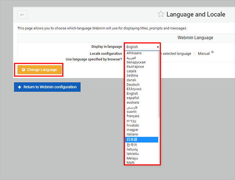Choose беларуская from the language list

coord(142,62)
